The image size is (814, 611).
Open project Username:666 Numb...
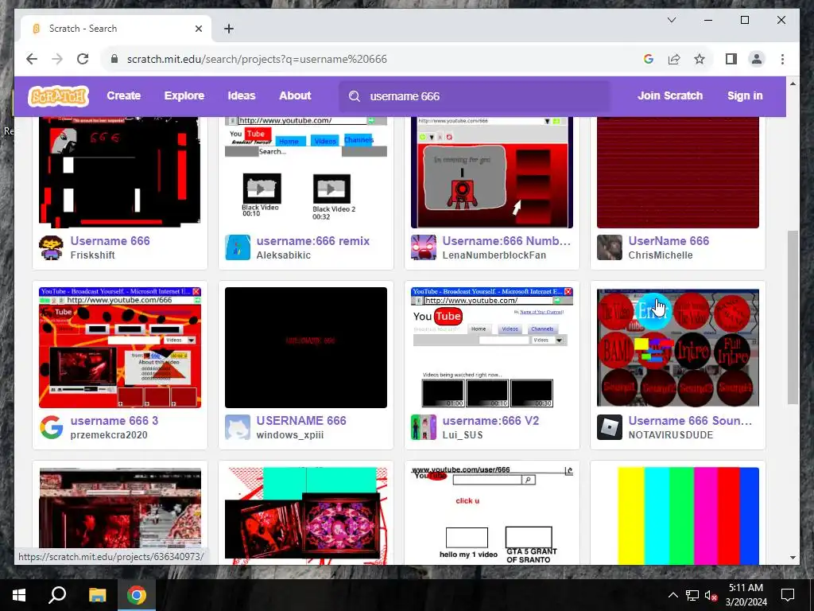pos(506,240)
